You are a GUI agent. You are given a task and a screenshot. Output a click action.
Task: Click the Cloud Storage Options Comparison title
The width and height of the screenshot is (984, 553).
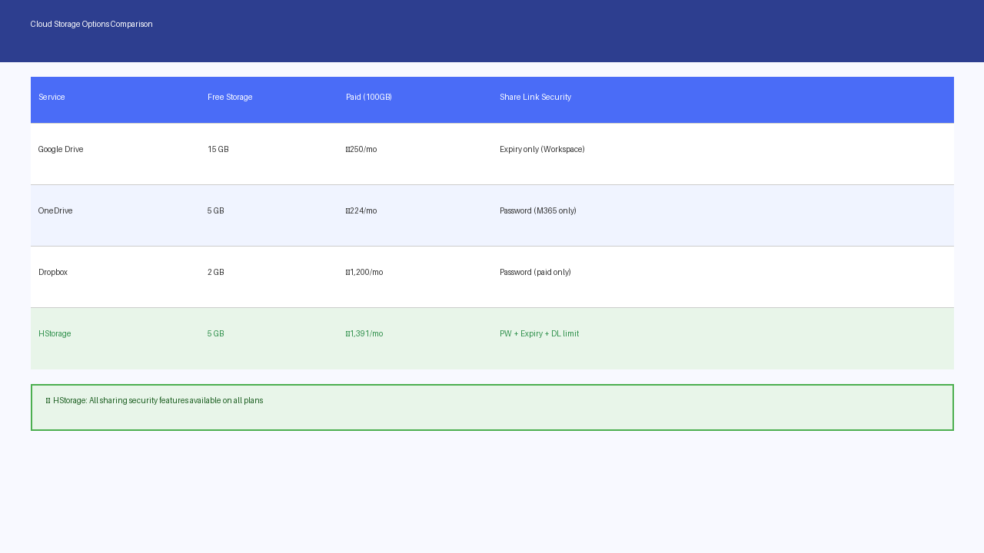pos(91,25)
